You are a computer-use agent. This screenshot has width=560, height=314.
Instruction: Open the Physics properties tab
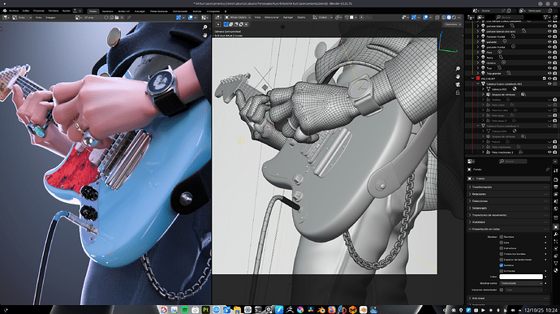[x=556, y=248]
